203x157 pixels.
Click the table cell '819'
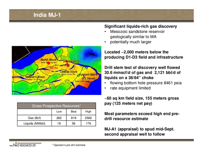pos(74,118)
